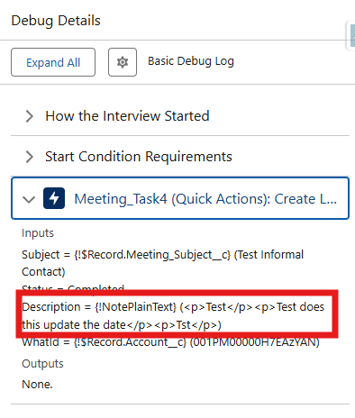
Task: Open the Meeting_Task4 (Quick Actions) title link
Action: pos(205,199)
